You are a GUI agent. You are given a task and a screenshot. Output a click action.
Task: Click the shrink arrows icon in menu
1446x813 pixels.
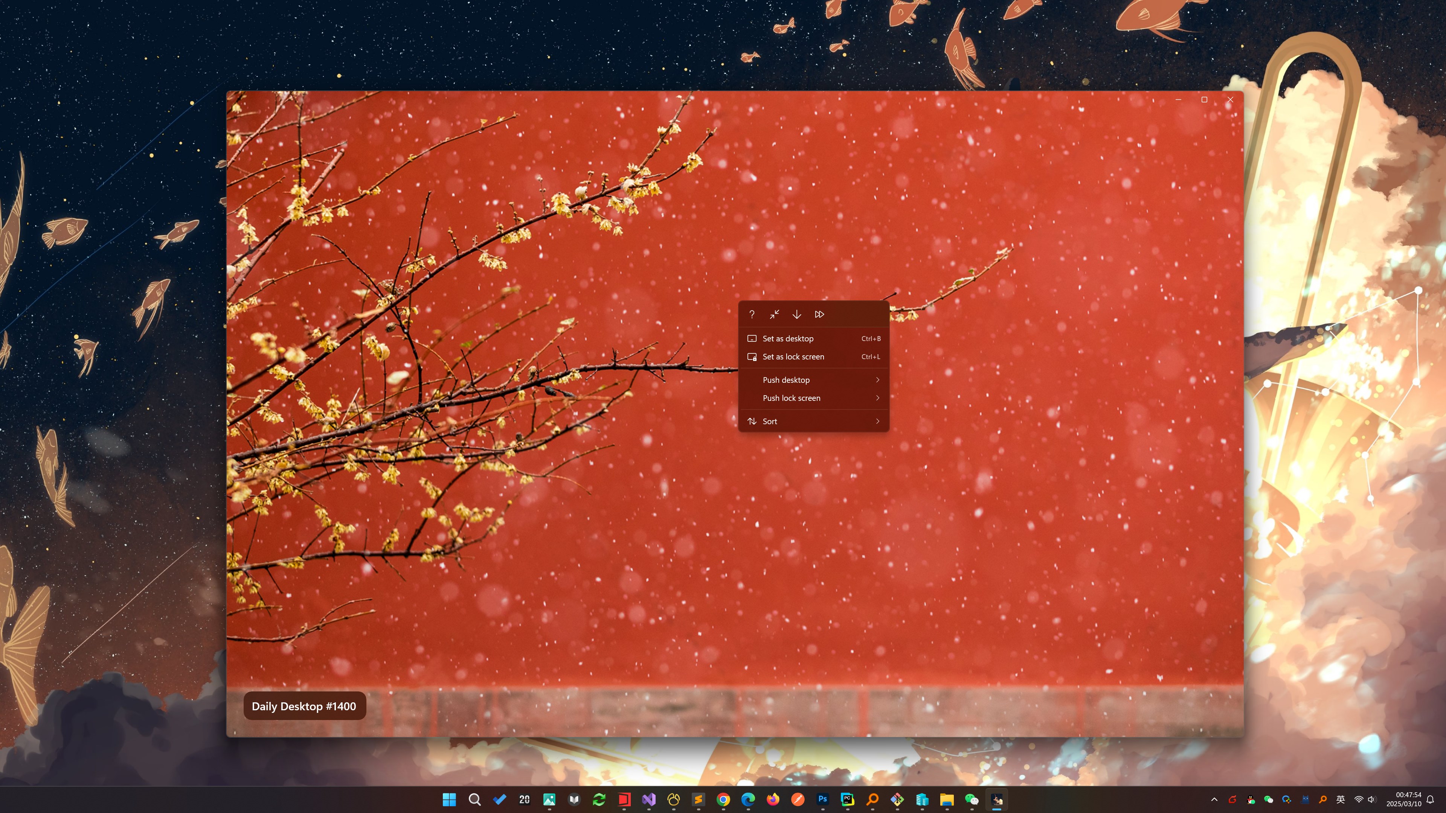(x=774, y=314)
